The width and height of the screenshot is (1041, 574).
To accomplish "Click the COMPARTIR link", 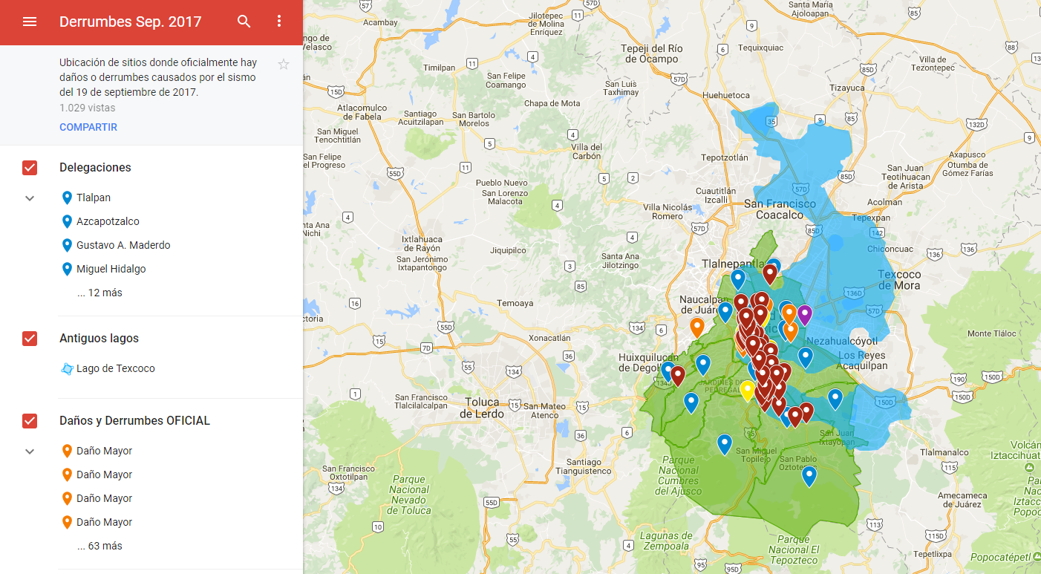I will pyautogui.click(x=88, y=126).
